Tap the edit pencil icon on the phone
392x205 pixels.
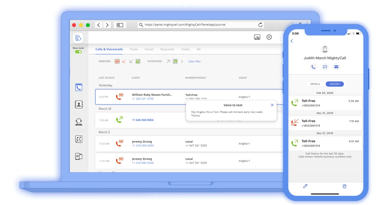click(x=305, y=186)
